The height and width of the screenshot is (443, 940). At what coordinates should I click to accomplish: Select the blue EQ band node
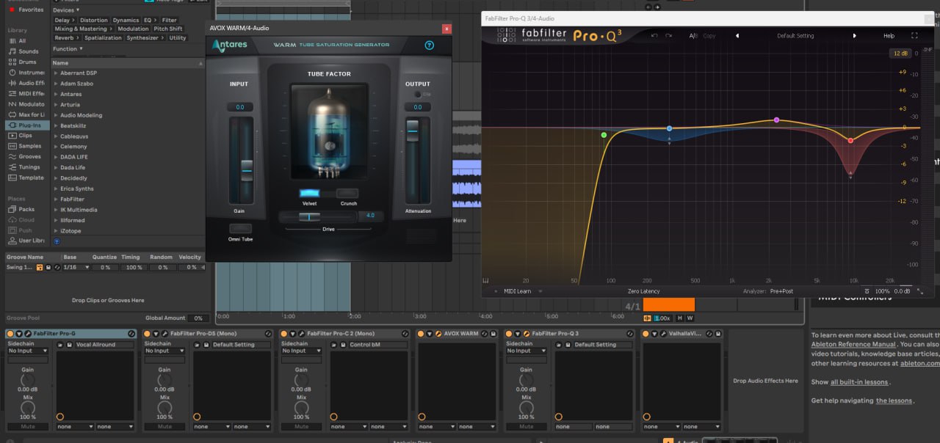tap(669, 128)
